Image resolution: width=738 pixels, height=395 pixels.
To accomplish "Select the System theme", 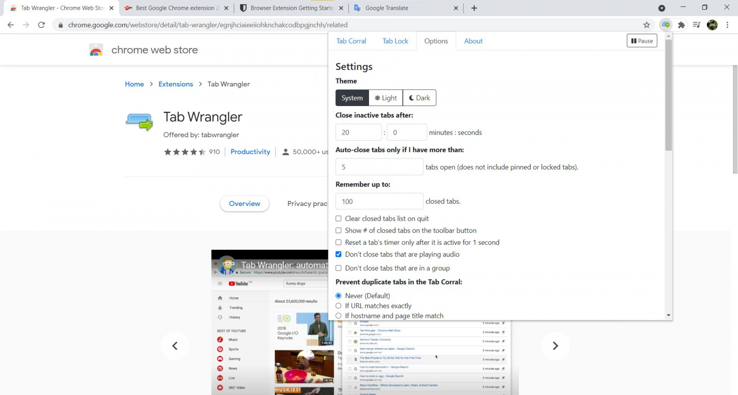I will (x=352, y=98).
